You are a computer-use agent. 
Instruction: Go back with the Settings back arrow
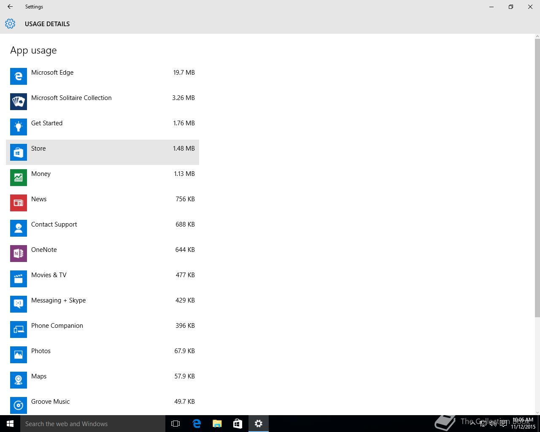(x=10, y=7)
